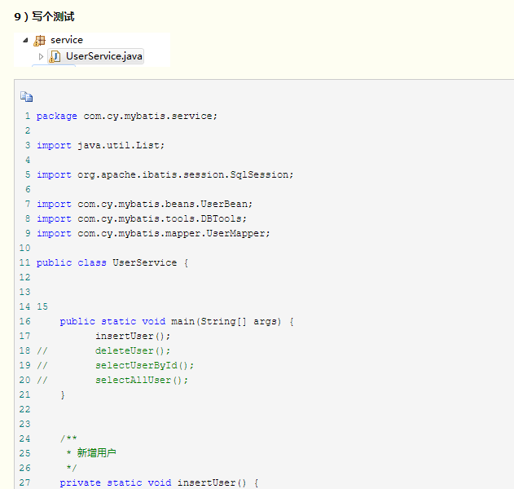Expand the UserService.java tree node

41,56
